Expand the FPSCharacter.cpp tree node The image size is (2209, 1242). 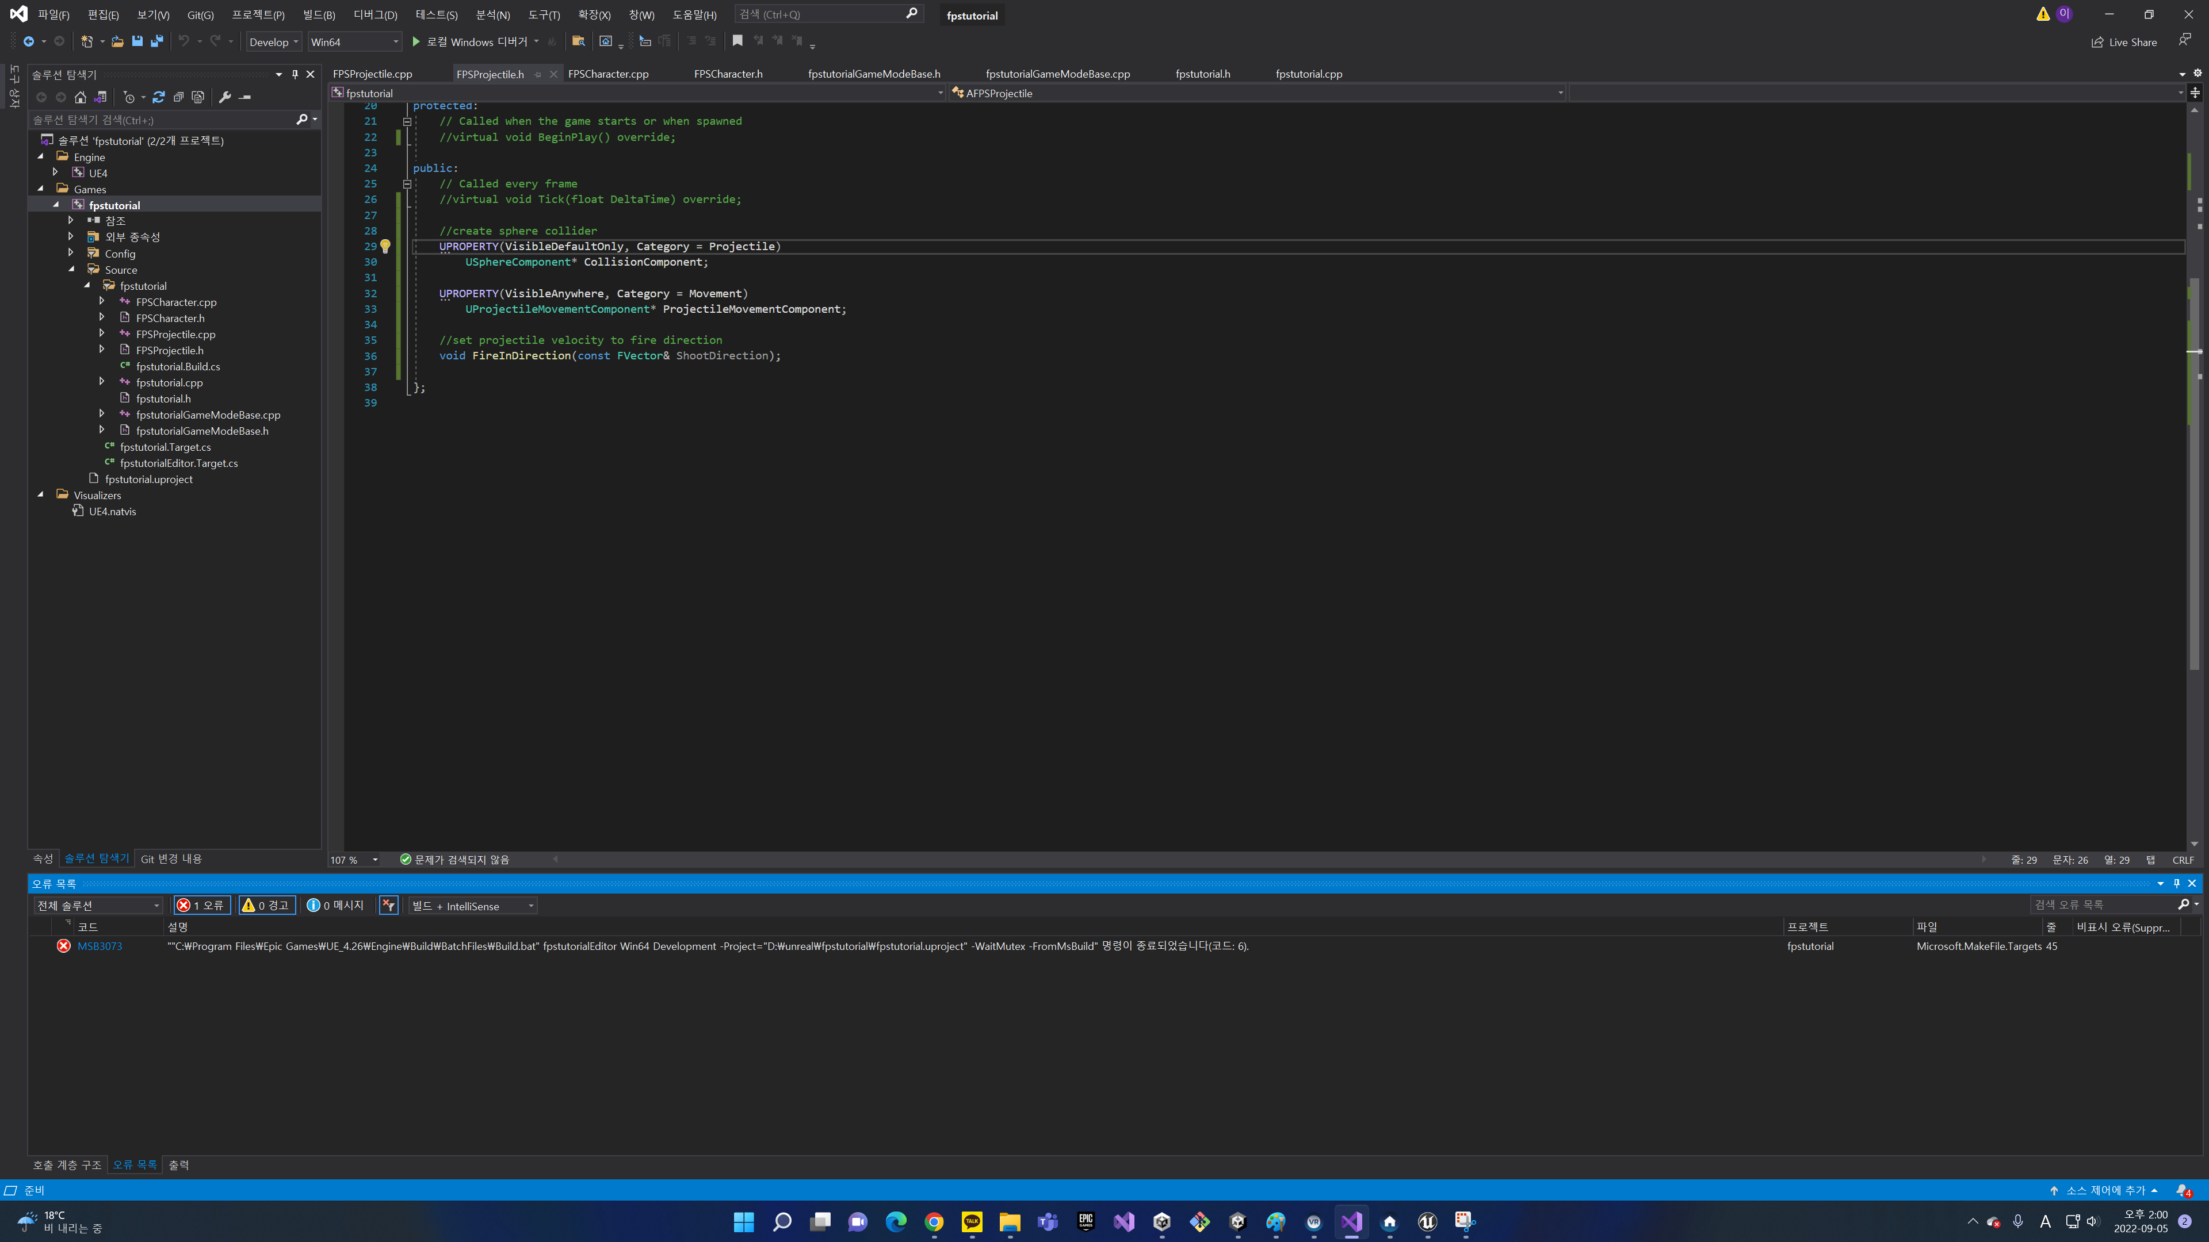coord(102,302)
